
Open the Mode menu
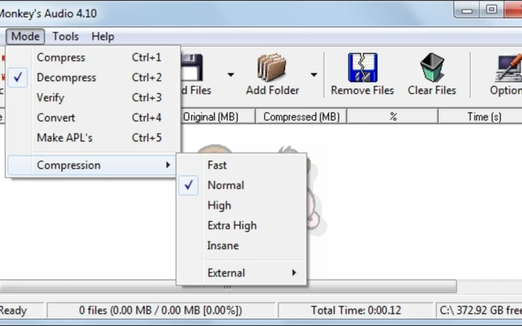point(26,36)
